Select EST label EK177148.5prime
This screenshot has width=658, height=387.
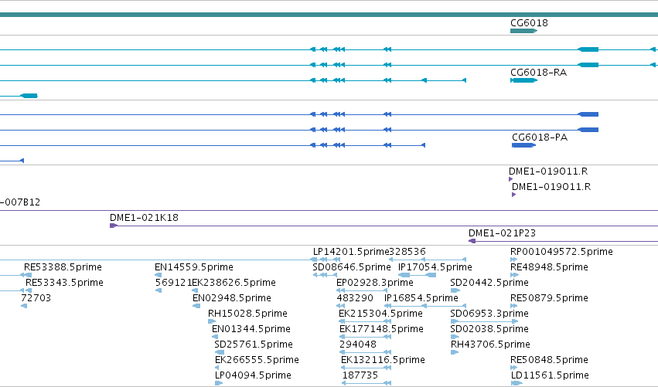click(381, 329)
